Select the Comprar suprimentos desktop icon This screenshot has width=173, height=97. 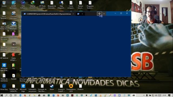point(14,15)
